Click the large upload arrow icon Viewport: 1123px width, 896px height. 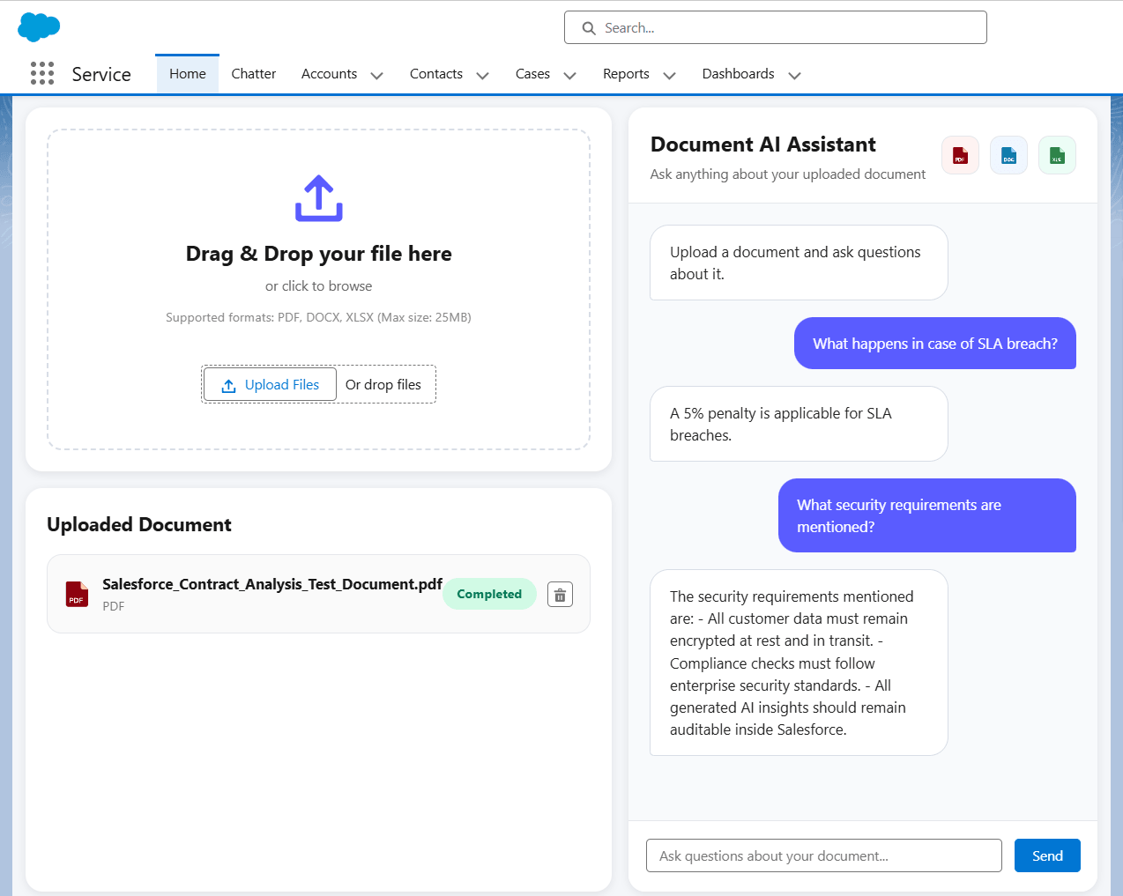(319, 198)
